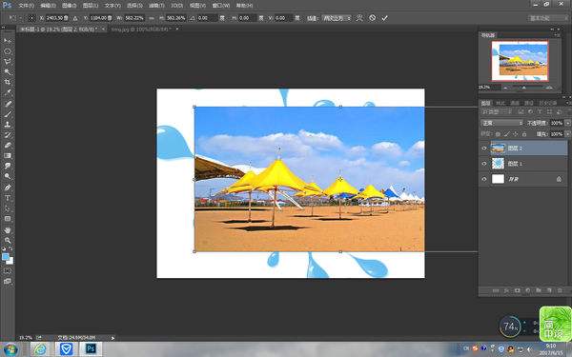Click the Navigator preview thumbnail
The width and height of the screenshot is (572, 357).
(520, 61)
